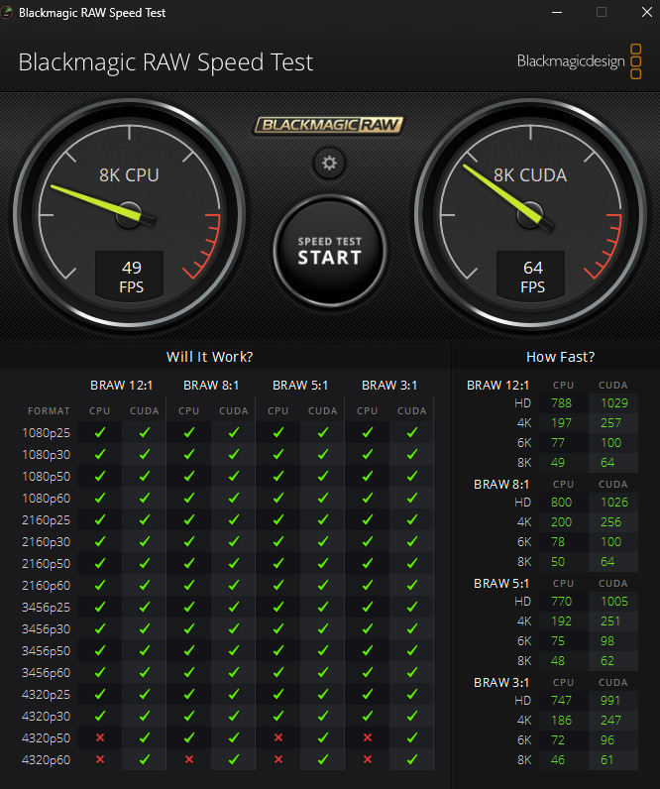
Task: Click the checkmark for 2160p60 BRAW 12:1 CUDA
Action: point(145,585)
